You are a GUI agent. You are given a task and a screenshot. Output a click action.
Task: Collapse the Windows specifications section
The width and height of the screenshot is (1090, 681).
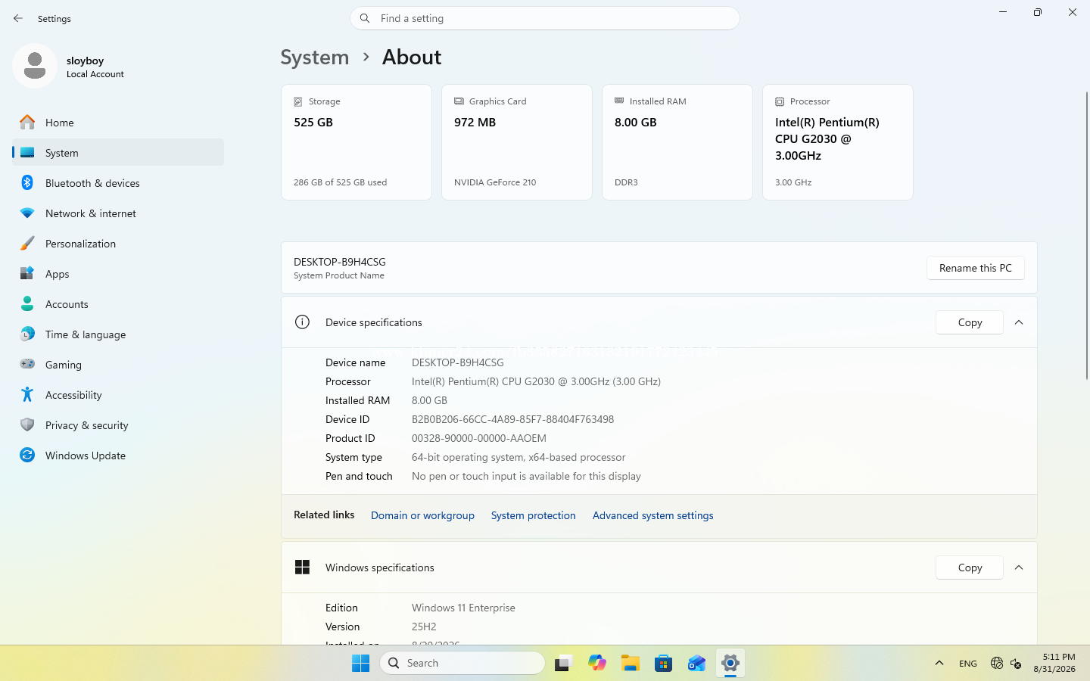(x=1019, y=567)
